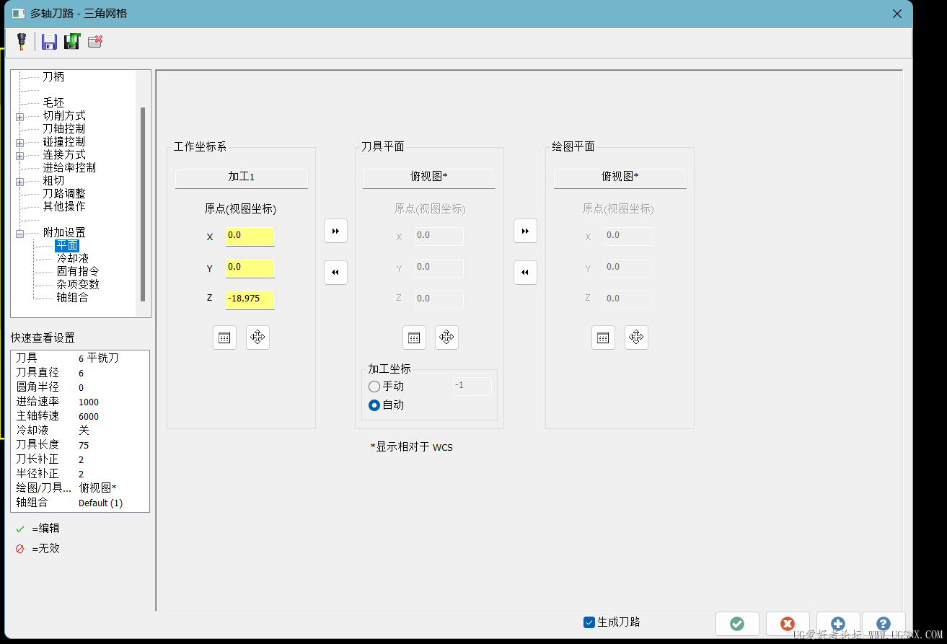Click 半径补正 row in quick view
This screenshot has height=644, width=947.
pos(80,474)
